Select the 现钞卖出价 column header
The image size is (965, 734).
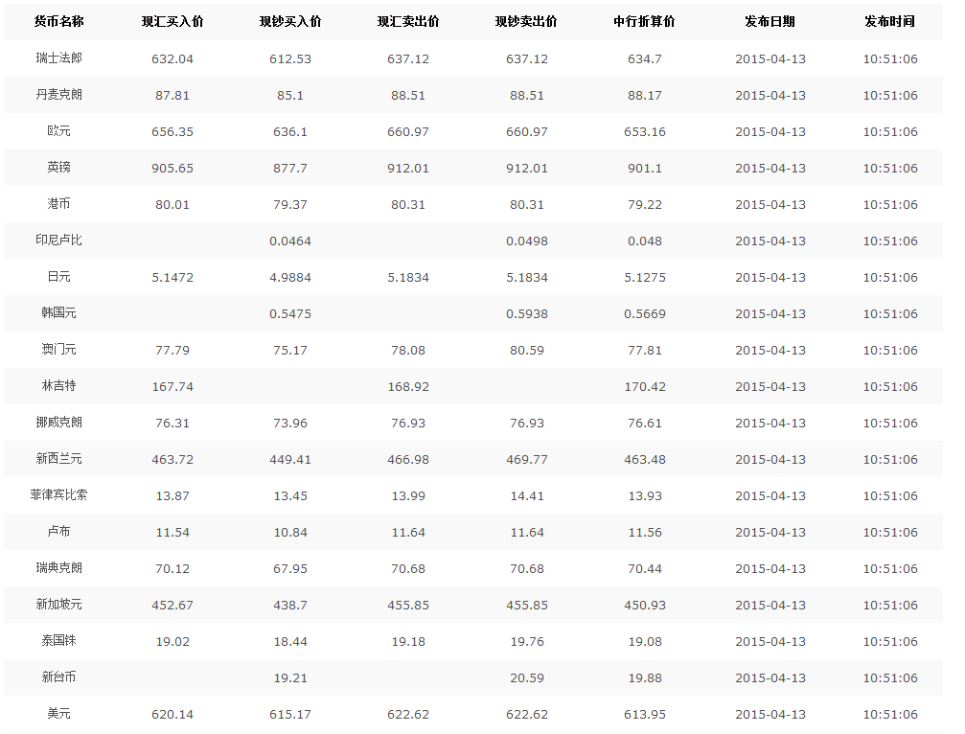point(526,21)
